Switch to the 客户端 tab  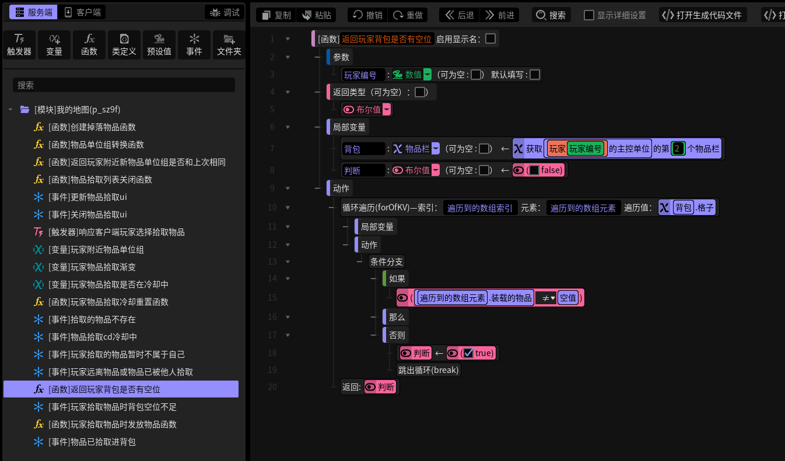click(82, 12)
